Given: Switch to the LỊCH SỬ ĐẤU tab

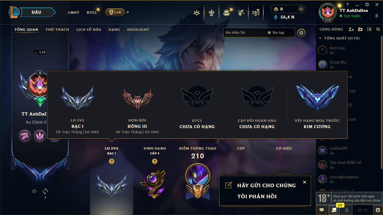Looking at the screenshot, I should pos(89,30).
